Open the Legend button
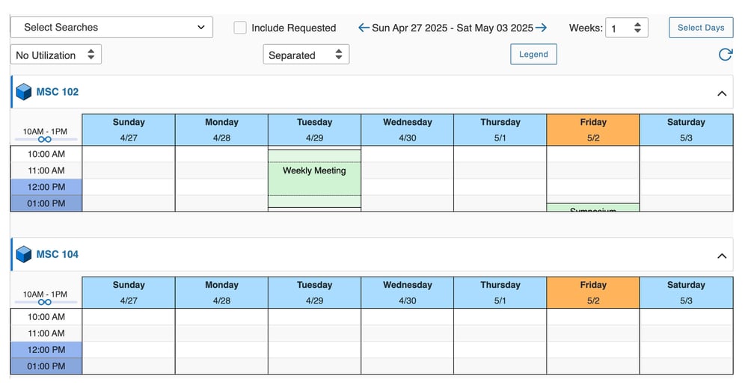 533,55
